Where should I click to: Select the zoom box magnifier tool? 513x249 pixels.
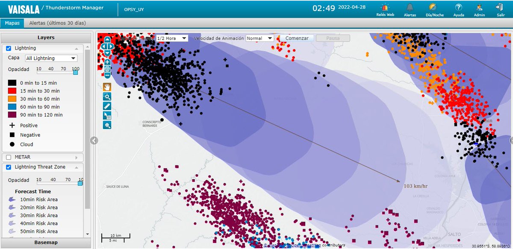tap(107, 97)
